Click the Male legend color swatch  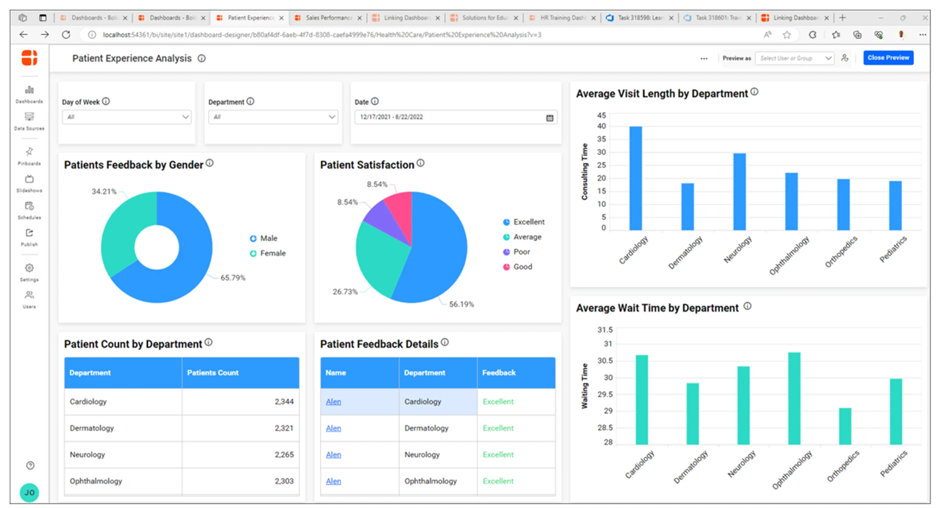coord(253,238)
